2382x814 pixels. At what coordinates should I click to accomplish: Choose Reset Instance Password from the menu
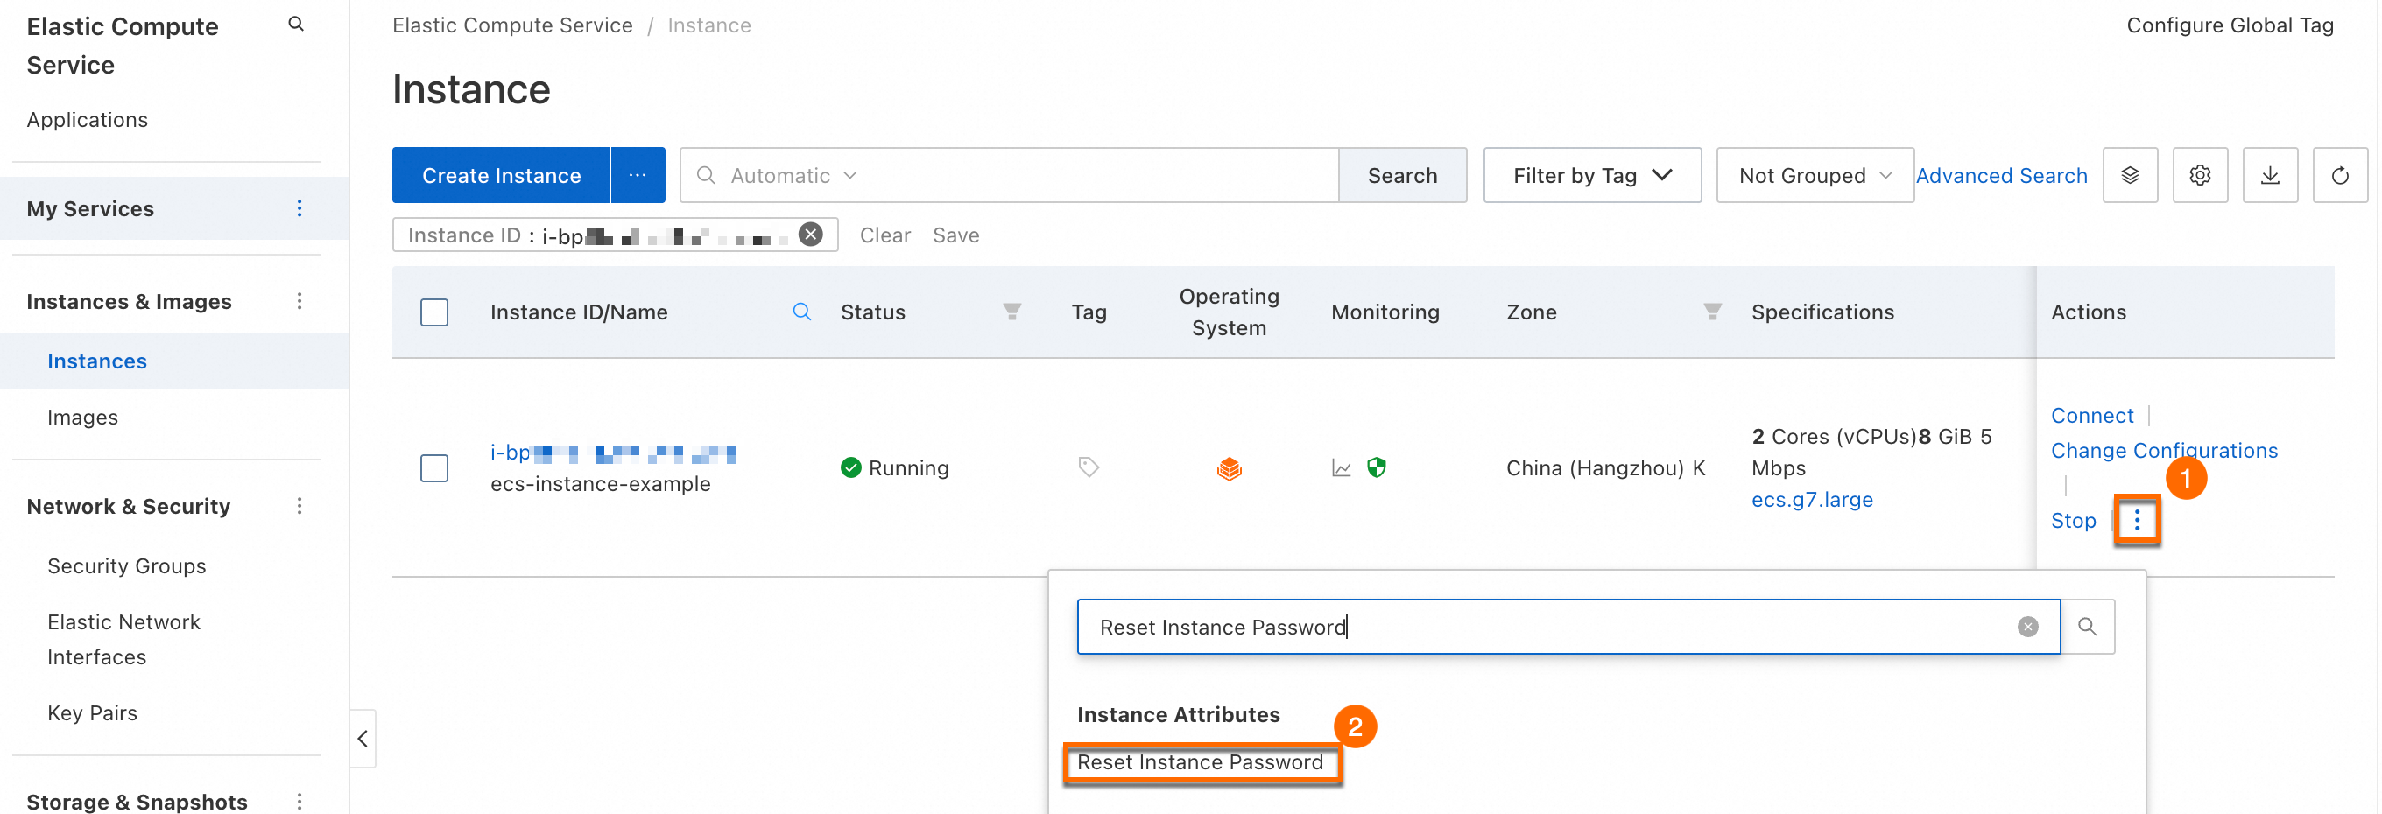pyautogui.click(x=1200, y=762)
